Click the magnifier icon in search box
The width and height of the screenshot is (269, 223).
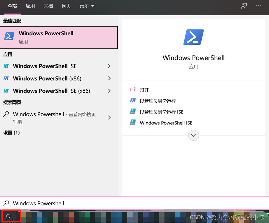(x=6, y=203)
